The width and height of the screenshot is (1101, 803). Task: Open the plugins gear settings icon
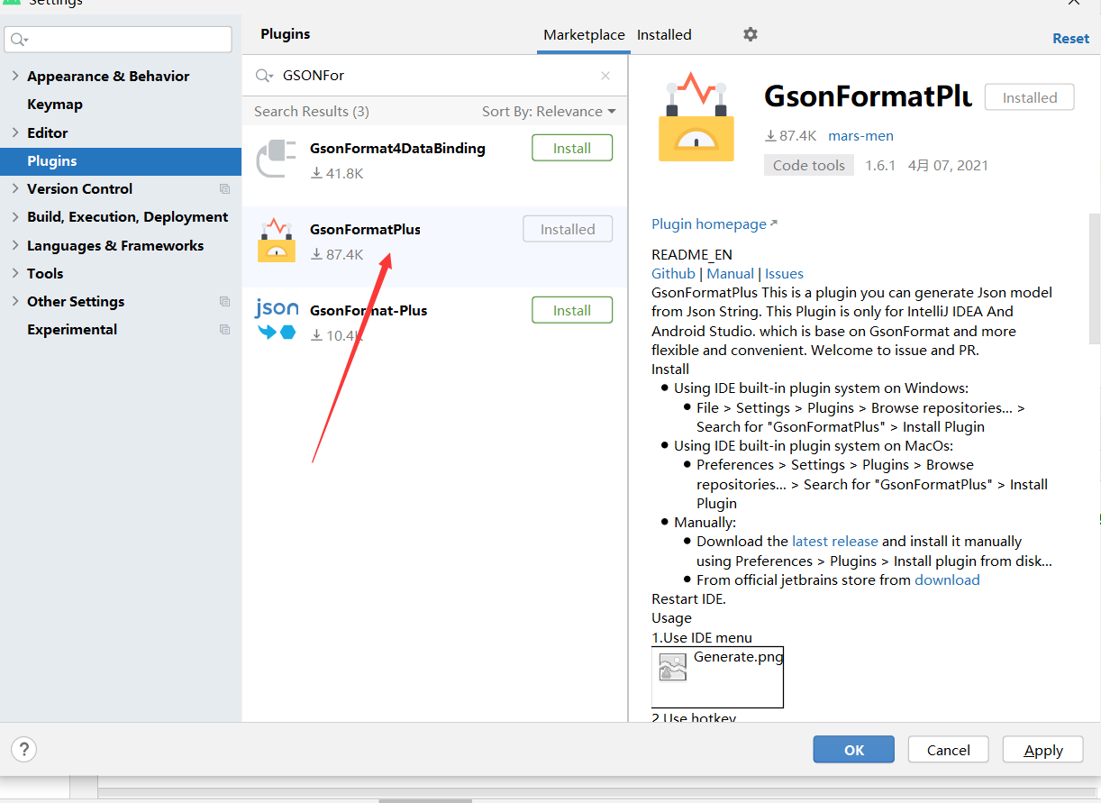point(750,34)
